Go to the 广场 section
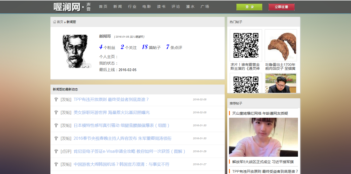Image resolution: width=351 pixels, height=174 pixels. (205, 6)
